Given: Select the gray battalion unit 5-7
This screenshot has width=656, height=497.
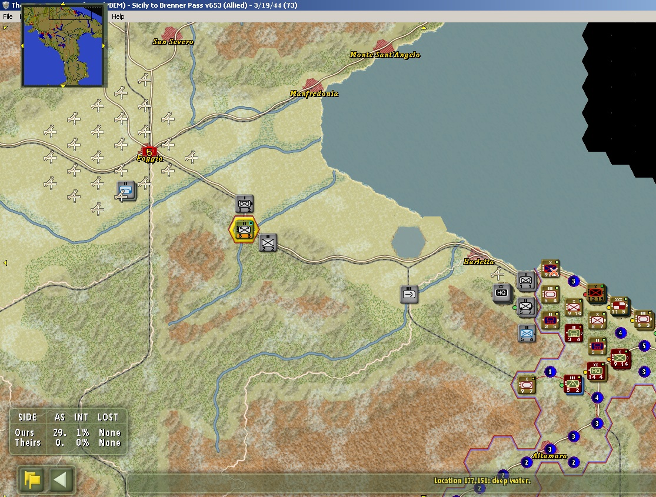Looking at the screenshot, I should (526, 306).
